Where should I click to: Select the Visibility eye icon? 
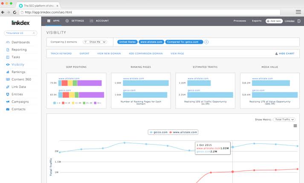pos(8,65)
